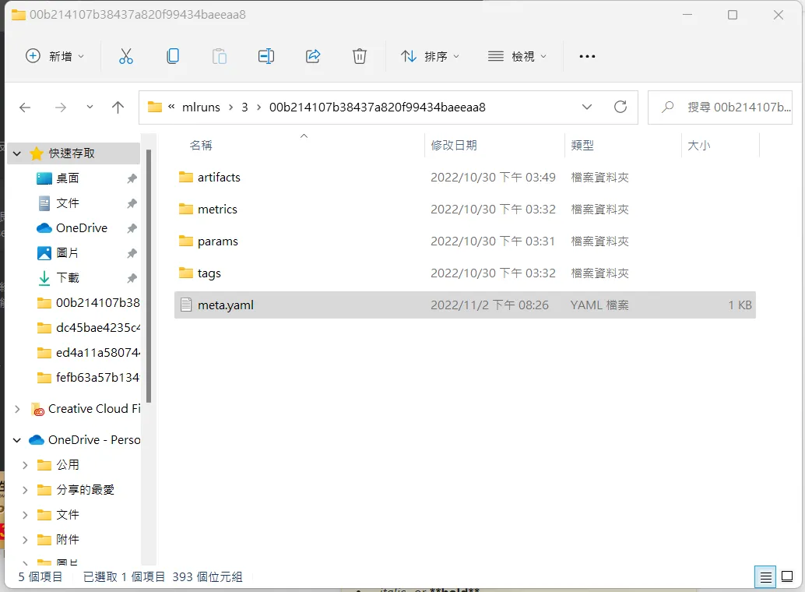
Task: Select the tags folder
Action: 465,273
